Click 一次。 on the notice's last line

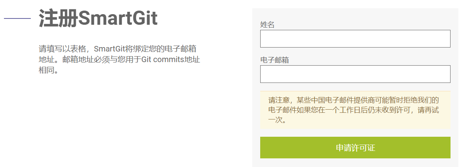(x=277, y=120)
